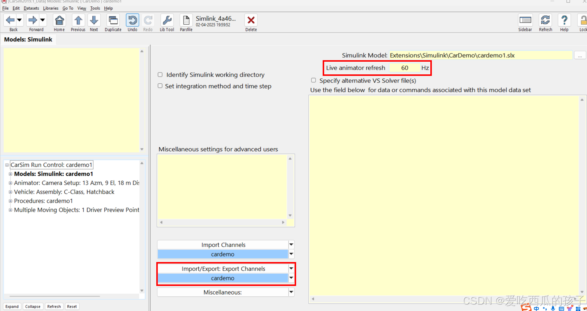The image size is (587, 311).
Task: Click the Miscellaneous: link button
Action: [223, 292]
